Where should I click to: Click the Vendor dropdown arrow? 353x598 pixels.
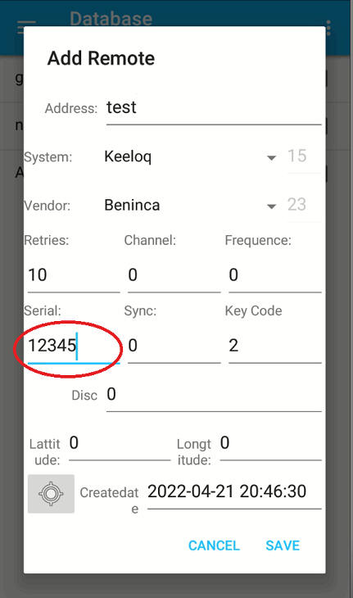271,206
